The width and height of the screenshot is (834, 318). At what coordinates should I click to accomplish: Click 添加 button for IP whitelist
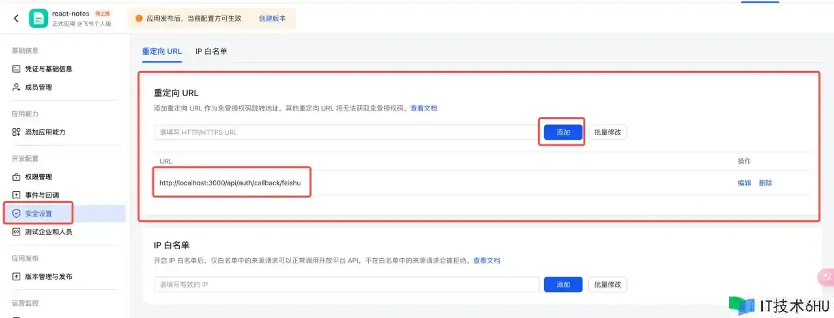(x=563, y=285)
